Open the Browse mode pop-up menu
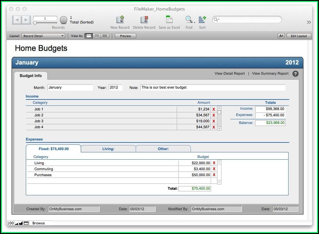The width and height of the screenshot is (319, 234). coord(38,223)
